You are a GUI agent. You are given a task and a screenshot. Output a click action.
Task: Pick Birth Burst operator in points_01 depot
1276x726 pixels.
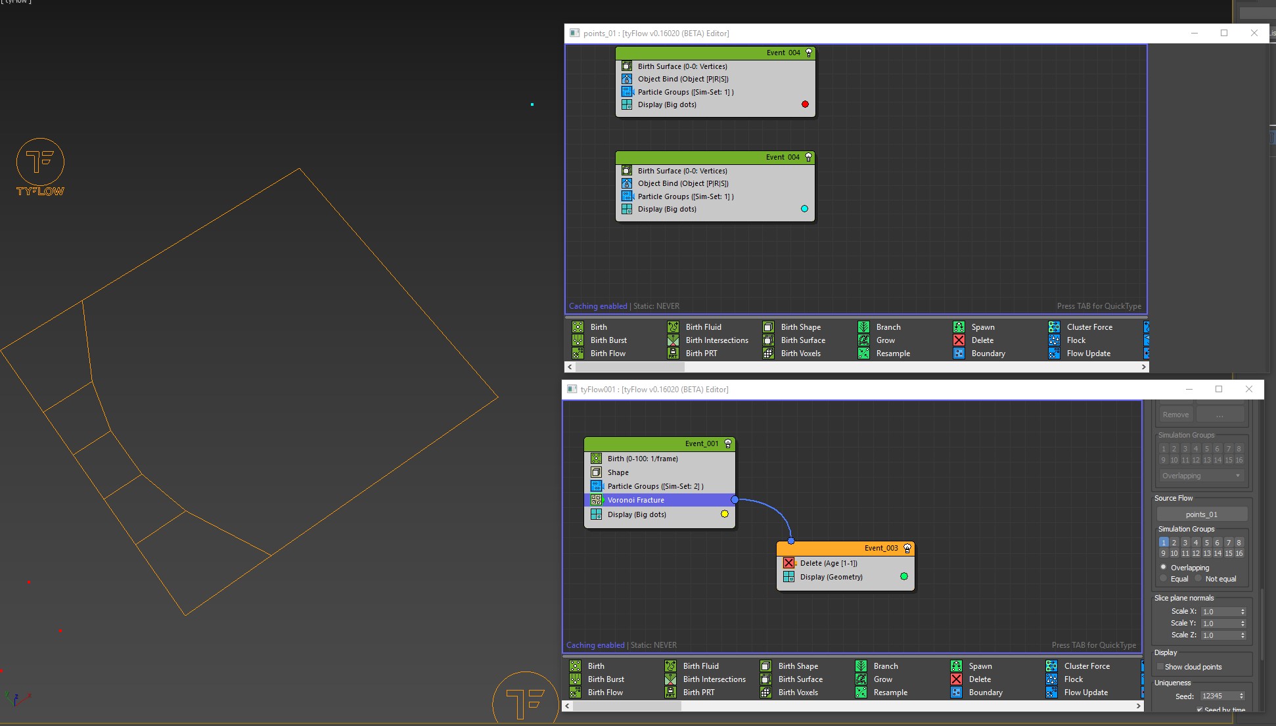(599, 340)
